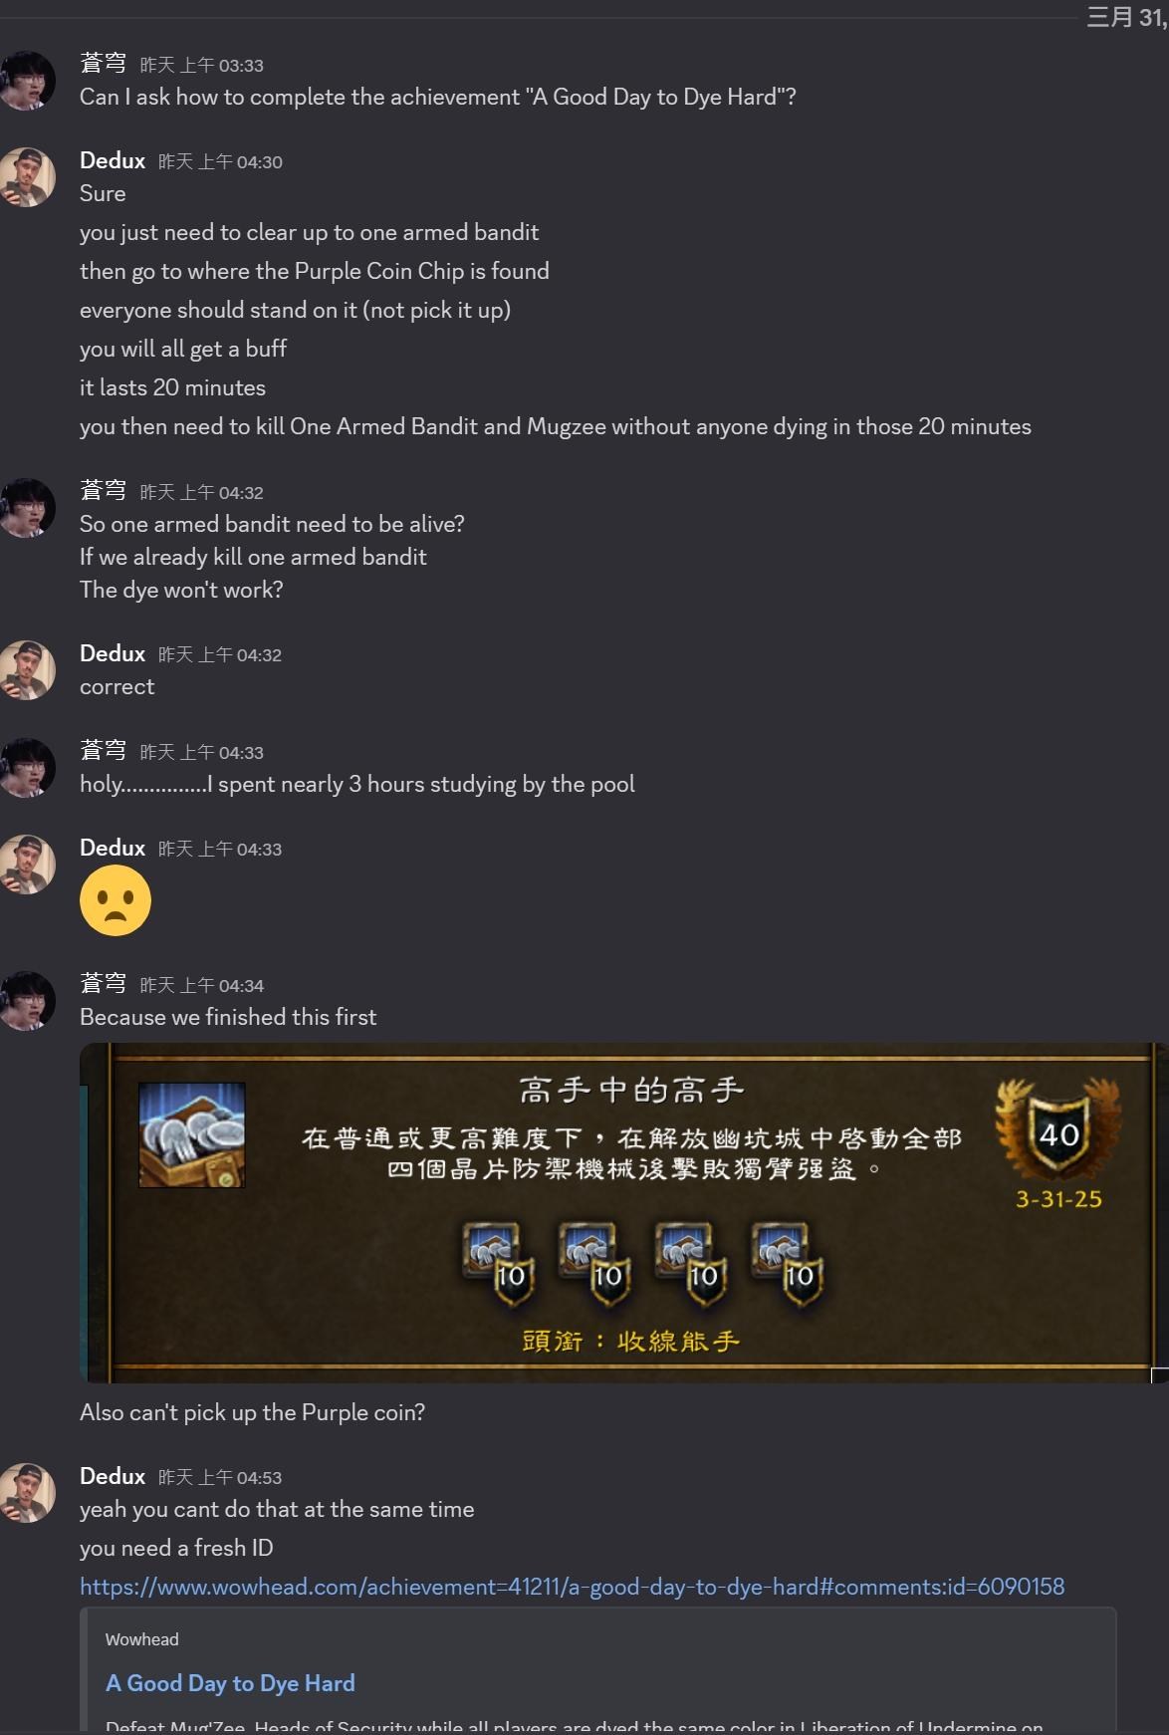The height and width of the screenshot is (1735, 1169).
Task: Click 蒼穹's avatar on the "holy" message
Action: pyautogui.click(x=28, y=768)
